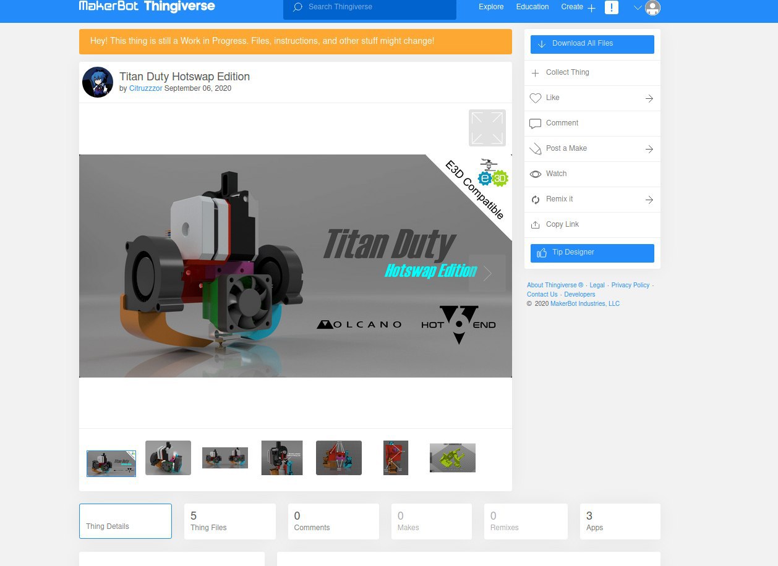Image resolution: width=778 pixels, height=566 pixels.
Task: Click the thumbs-up Tip Designer icon
Action: pos(542,253)
